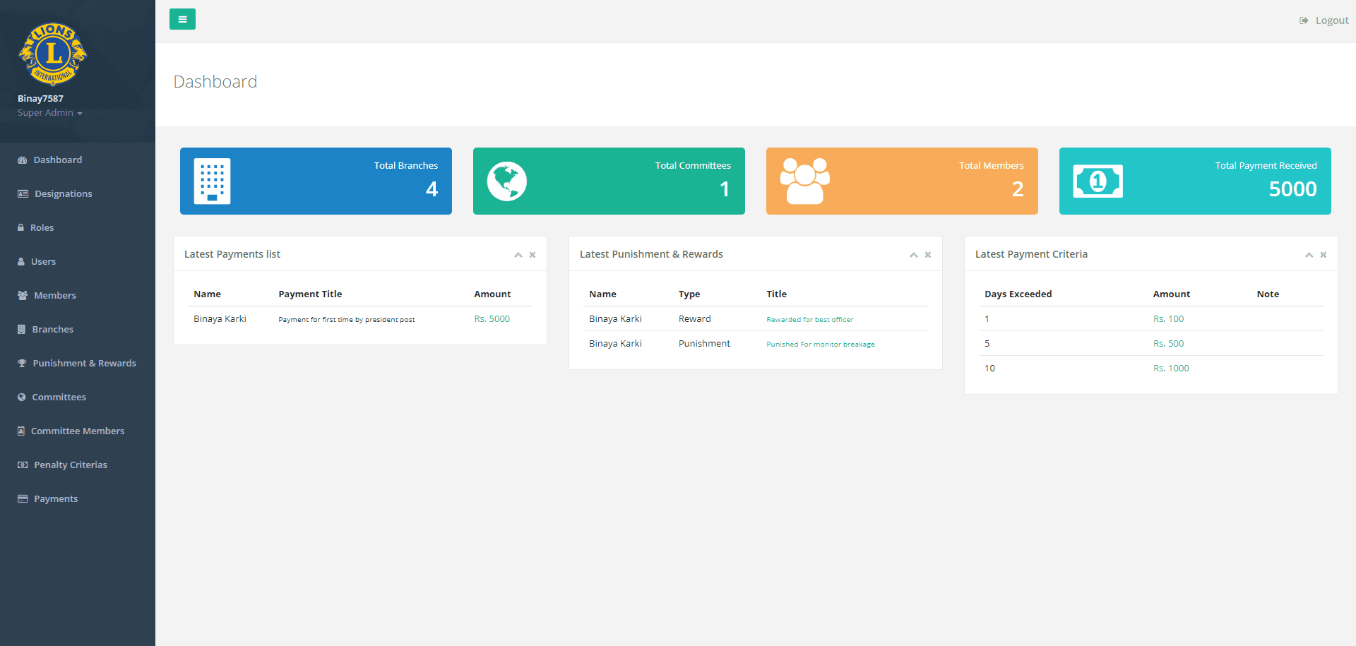This screenshot has width=1356, height=646.
Task: Click the Payments card icon in sidebar
Action: point(23,498)
